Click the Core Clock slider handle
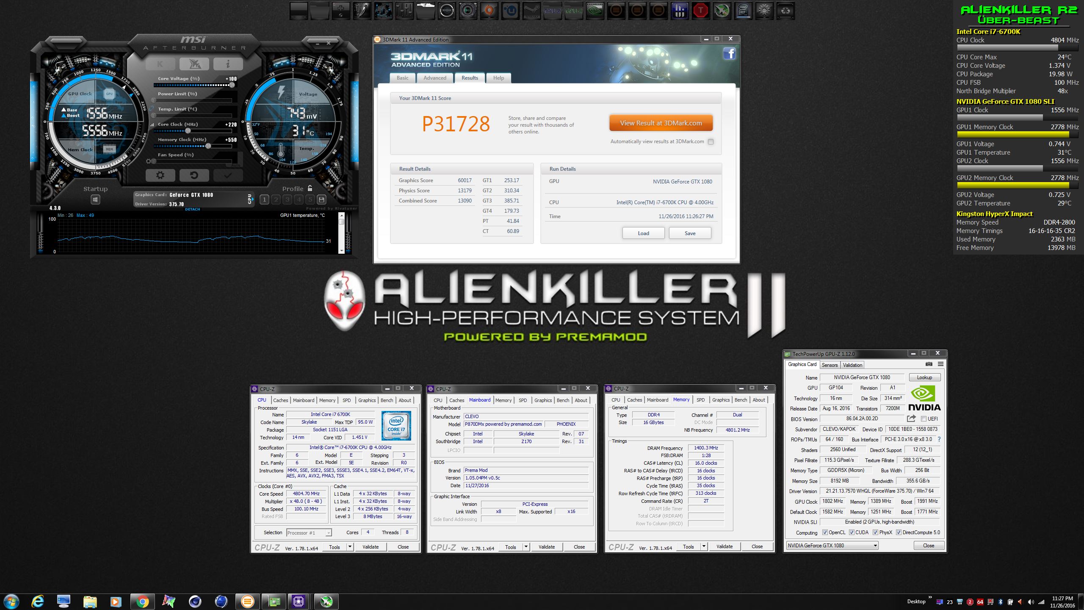The width and height of the screenshot is (1084, 610). [188, 130]
